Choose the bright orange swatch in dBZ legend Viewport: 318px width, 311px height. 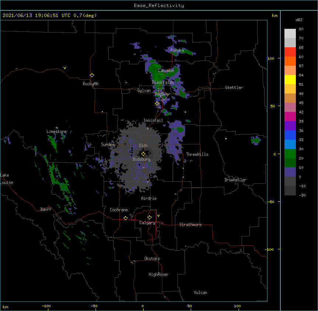coord(290,61)
